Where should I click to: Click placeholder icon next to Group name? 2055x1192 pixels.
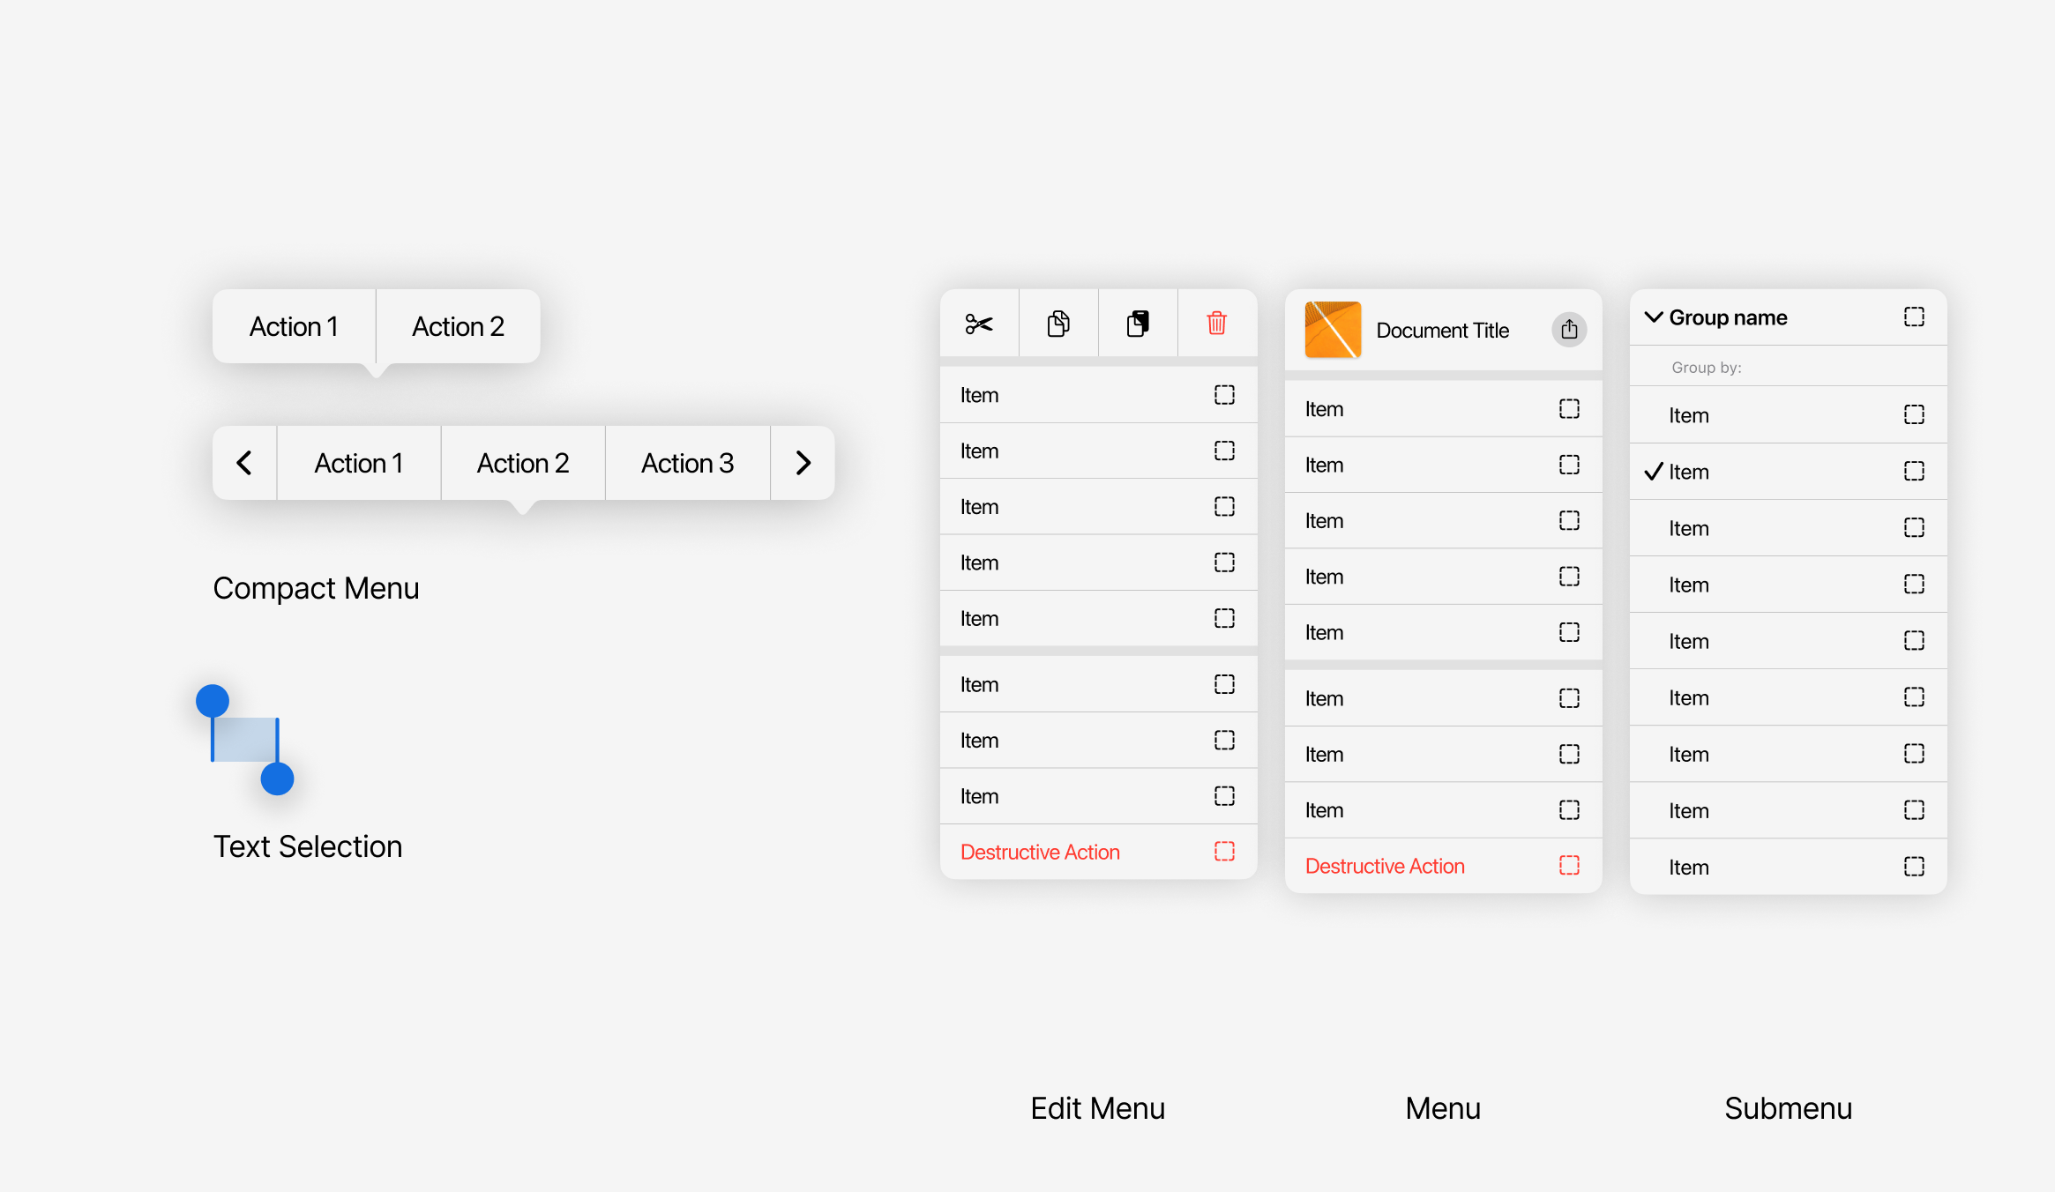point(1914,317)
